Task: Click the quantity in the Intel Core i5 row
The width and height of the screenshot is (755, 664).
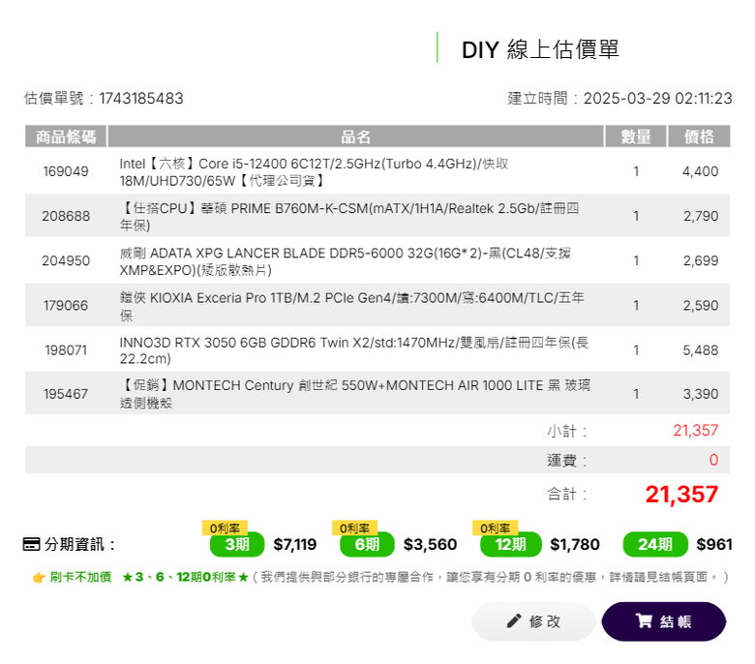Action: [636, 171]
